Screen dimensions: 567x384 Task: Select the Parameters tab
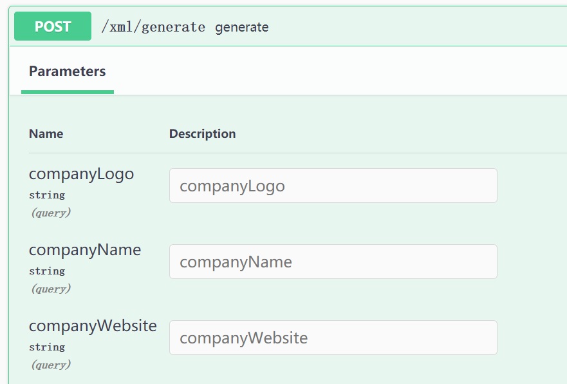[68, 72]
